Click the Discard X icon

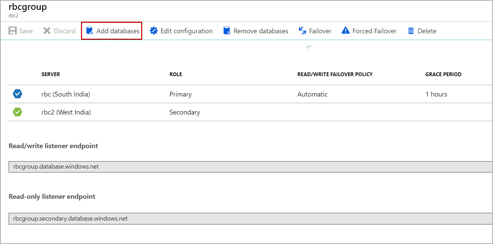point(47,31)
